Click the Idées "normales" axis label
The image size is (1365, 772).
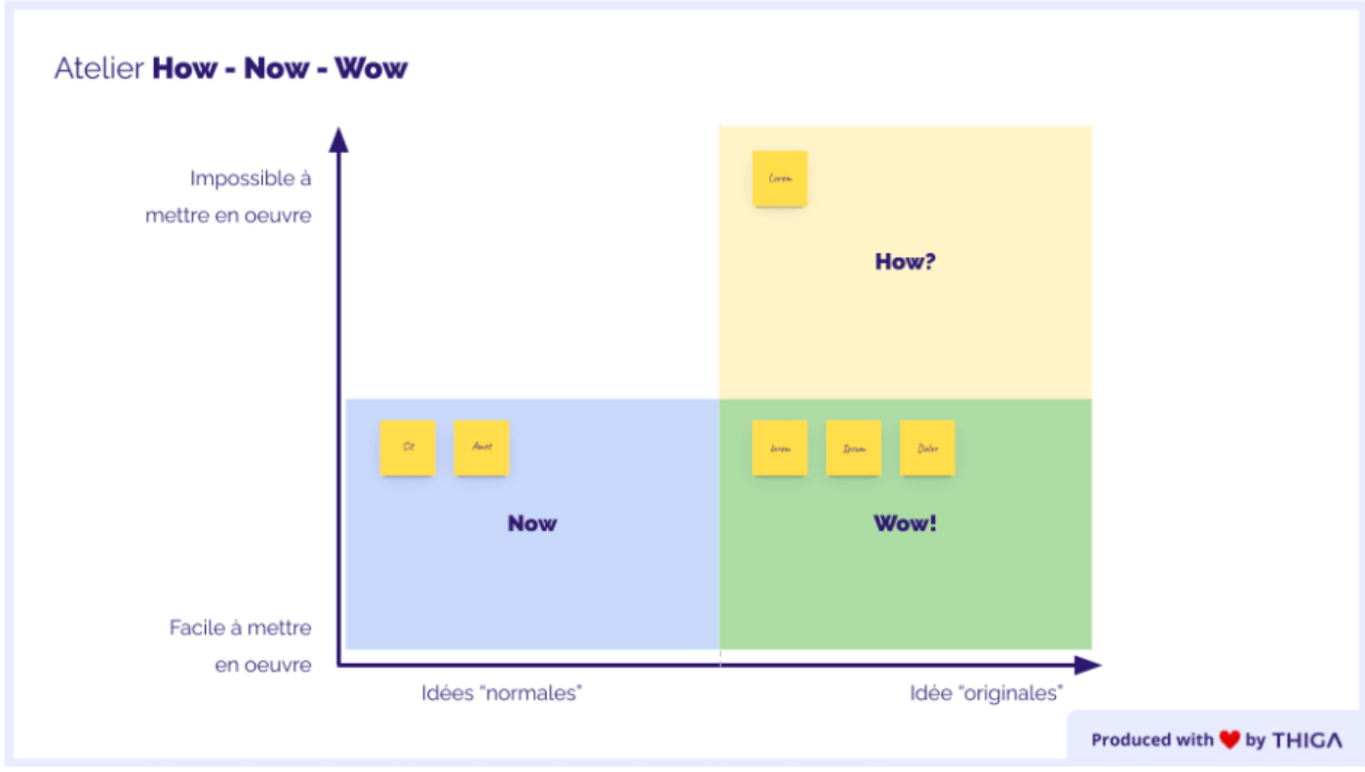(x=502, y=693)
